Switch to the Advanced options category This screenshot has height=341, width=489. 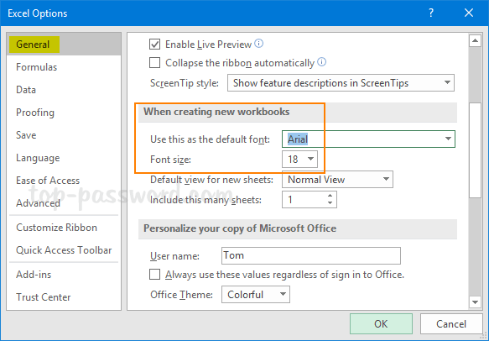(38, 203)
